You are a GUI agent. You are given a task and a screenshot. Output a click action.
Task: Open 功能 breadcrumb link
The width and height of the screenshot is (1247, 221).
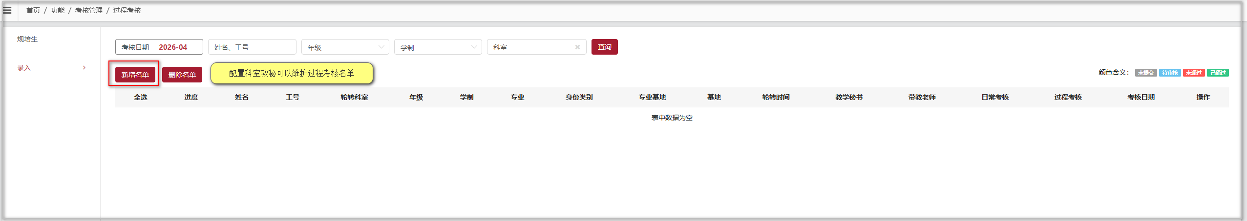point(58,10)
